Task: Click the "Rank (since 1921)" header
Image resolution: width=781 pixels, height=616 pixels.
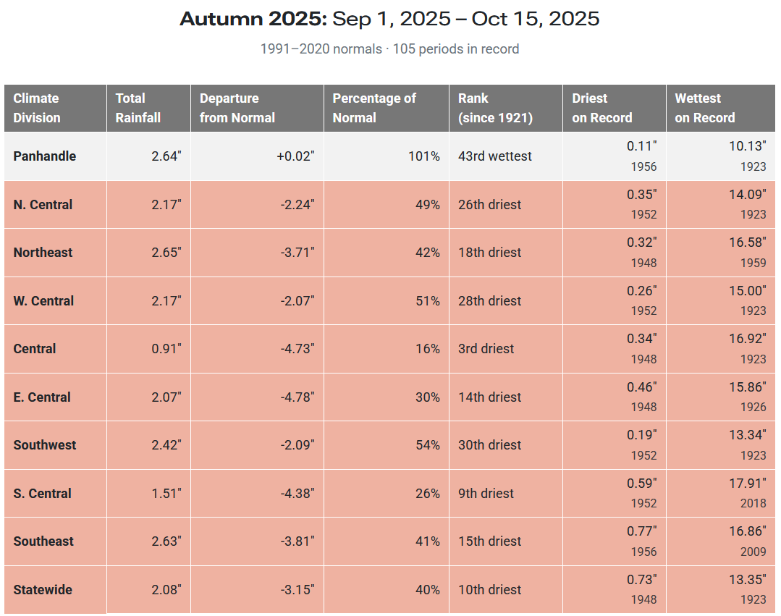Action: [x=495, y=108]
